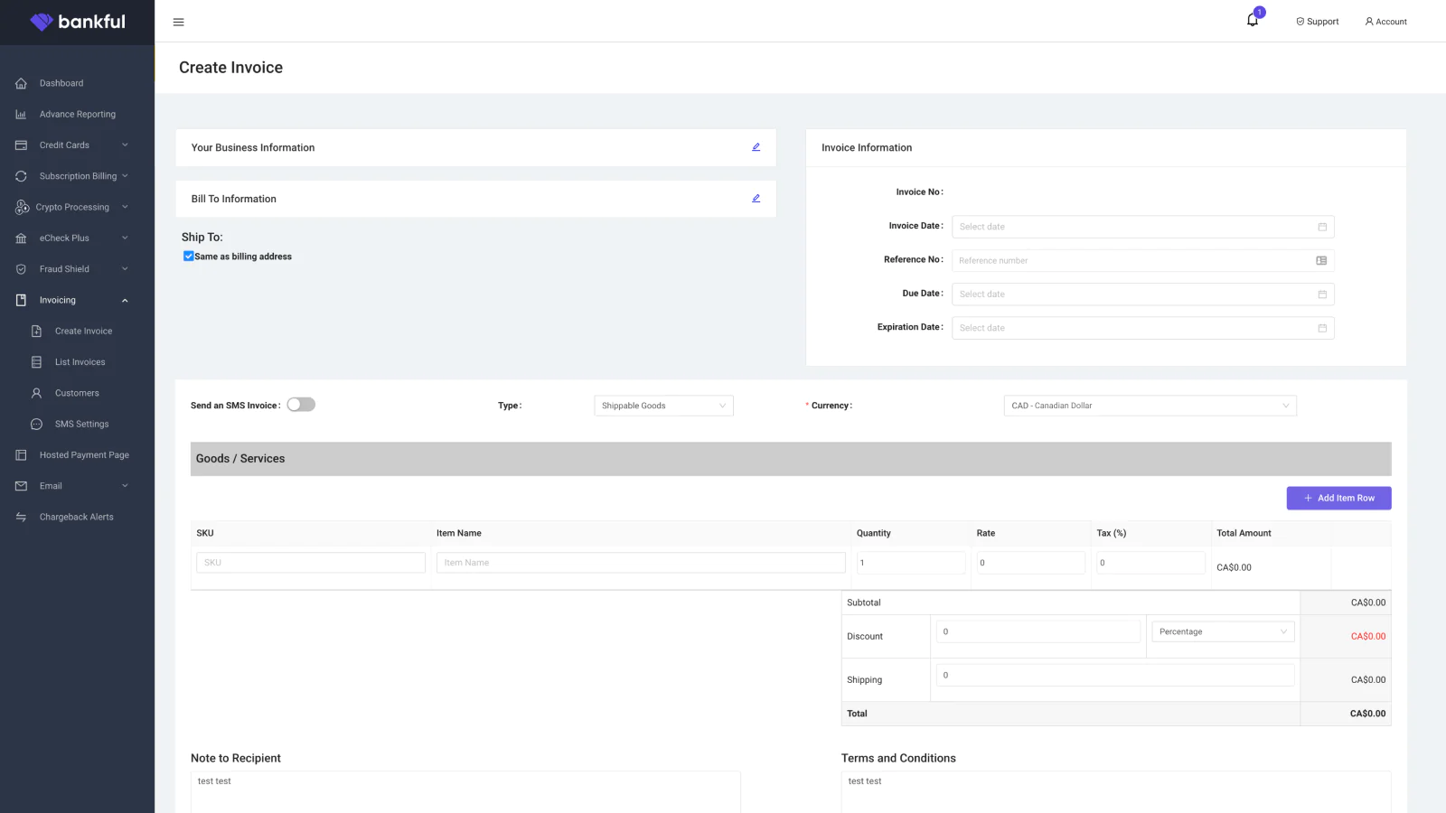The image size is (1446, 813).
Task: Enable the Send an SMS Invoice switch
Action: tap(301, 405)
